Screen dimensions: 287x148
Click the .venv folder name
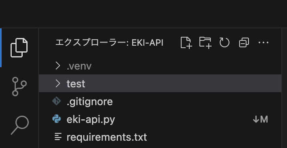pos(79,66)
